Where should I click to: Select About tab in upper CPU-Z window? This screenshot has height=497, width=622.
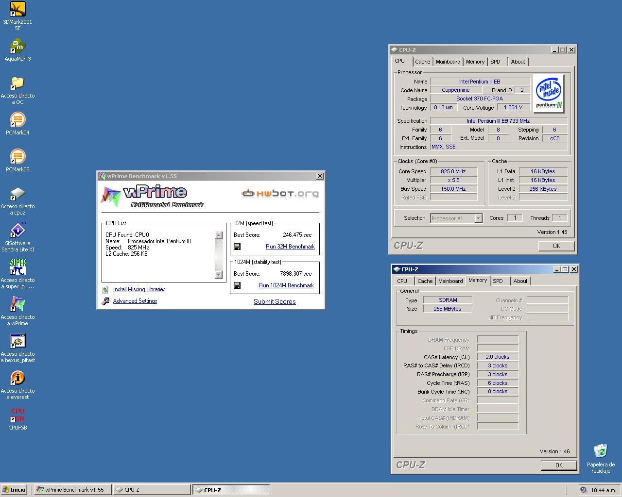click(518, 62)
